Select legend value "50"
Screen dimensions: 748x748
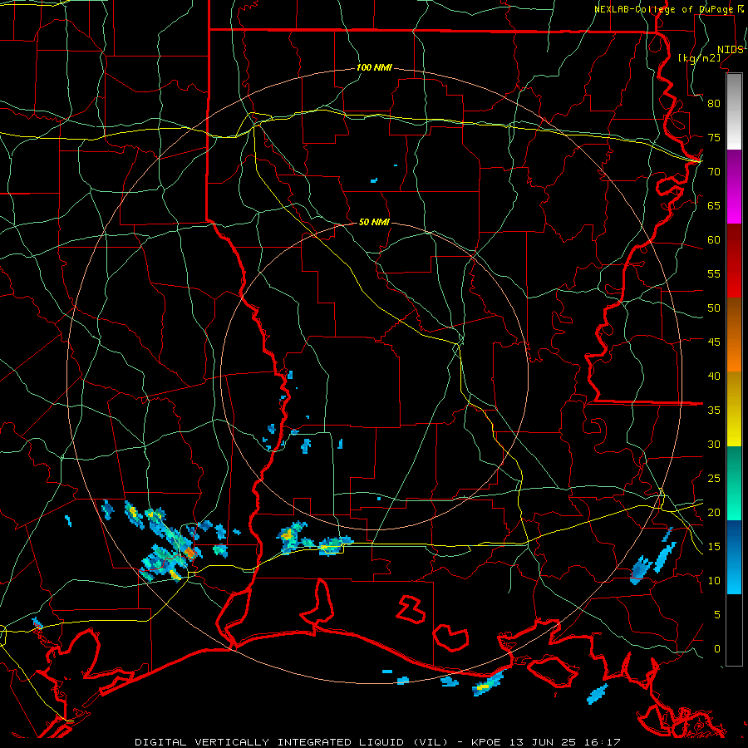point(714,308)
